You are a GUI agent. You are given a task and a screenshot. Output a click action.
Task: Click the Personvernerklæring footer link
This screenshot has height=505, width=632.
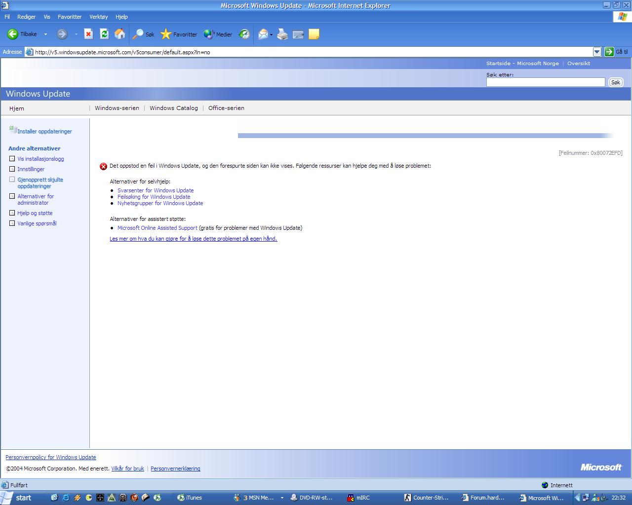point(175,469)
